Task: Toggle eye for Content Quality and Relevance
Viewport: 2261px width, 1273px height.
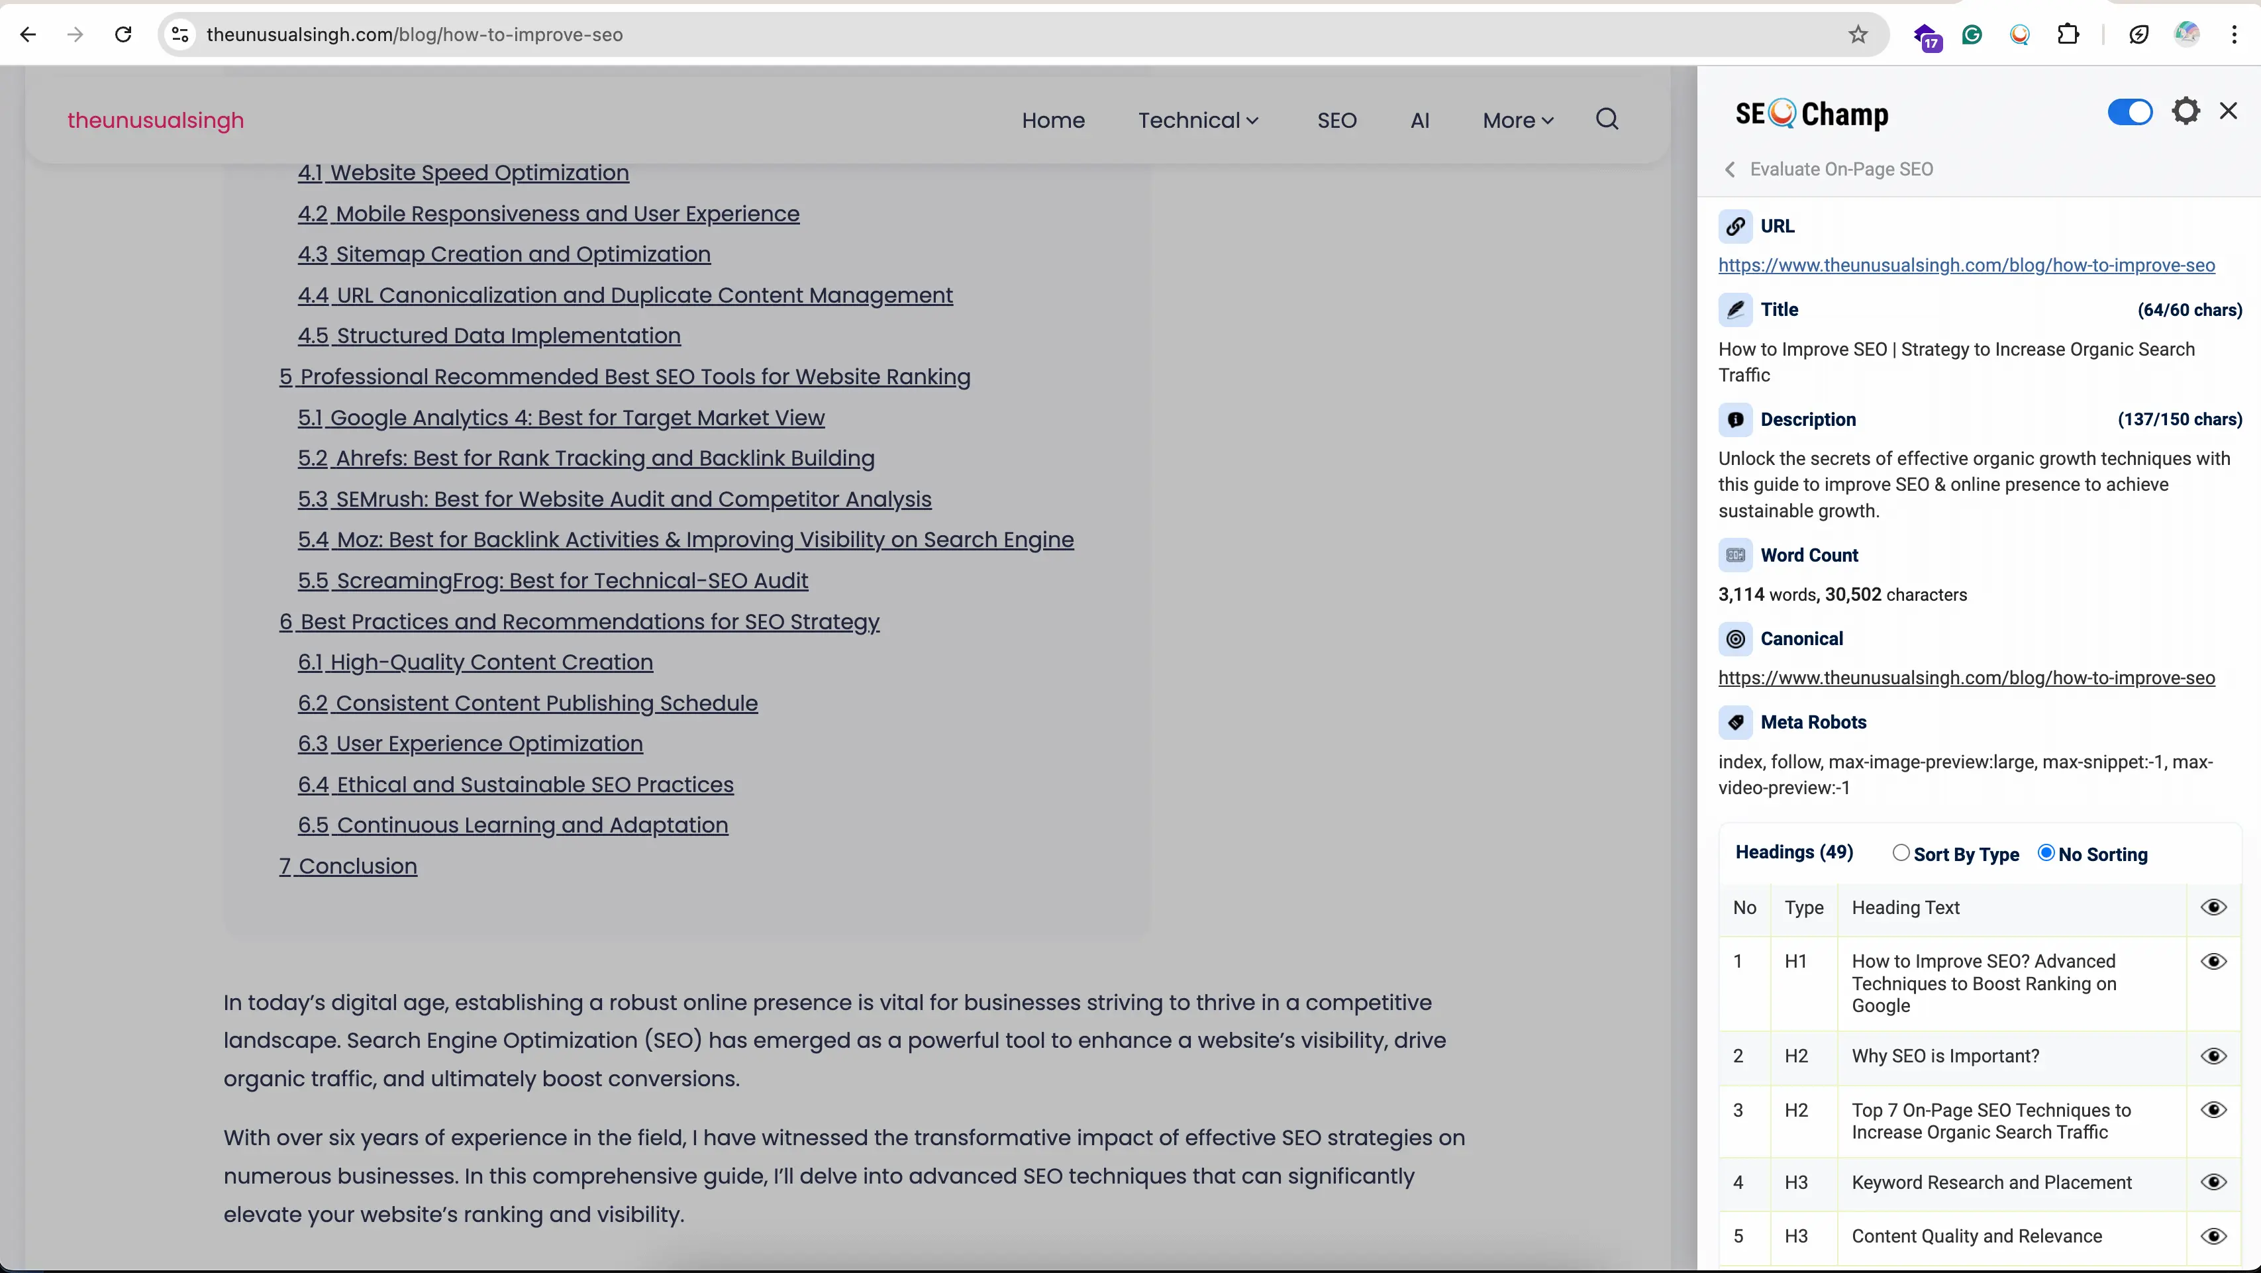Action: 2213,1236
